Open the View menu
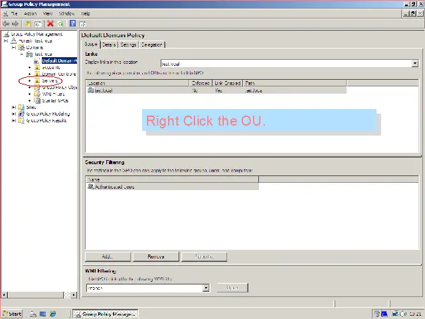 tap(48, 13)
